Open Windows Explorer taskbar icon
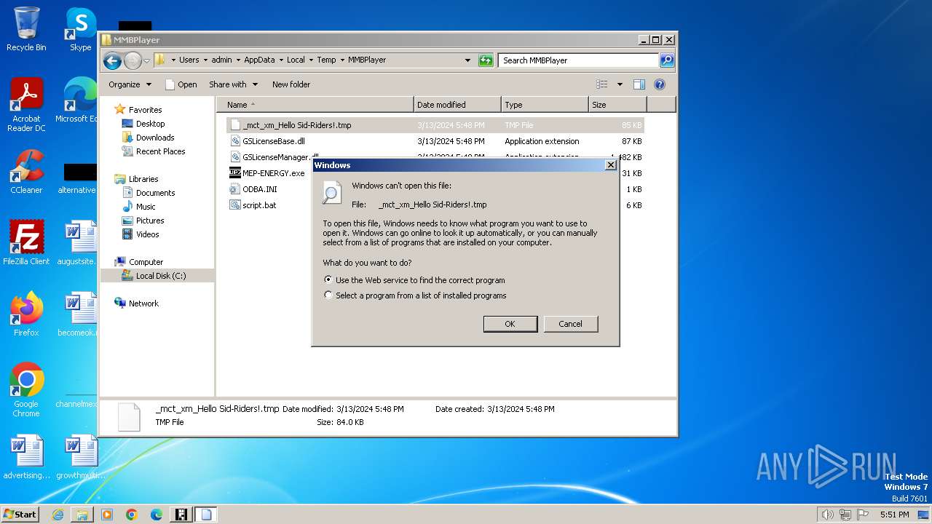 [x=82, y=515]
